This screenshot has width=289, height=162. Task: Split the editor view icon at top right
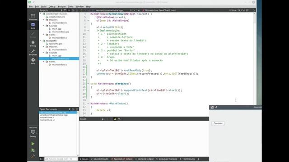(x=254, y=10)
